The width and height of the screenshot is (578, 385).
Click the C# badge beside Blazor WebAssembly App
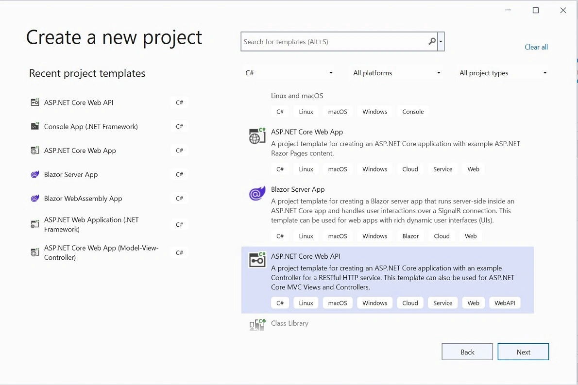[180, 198]
